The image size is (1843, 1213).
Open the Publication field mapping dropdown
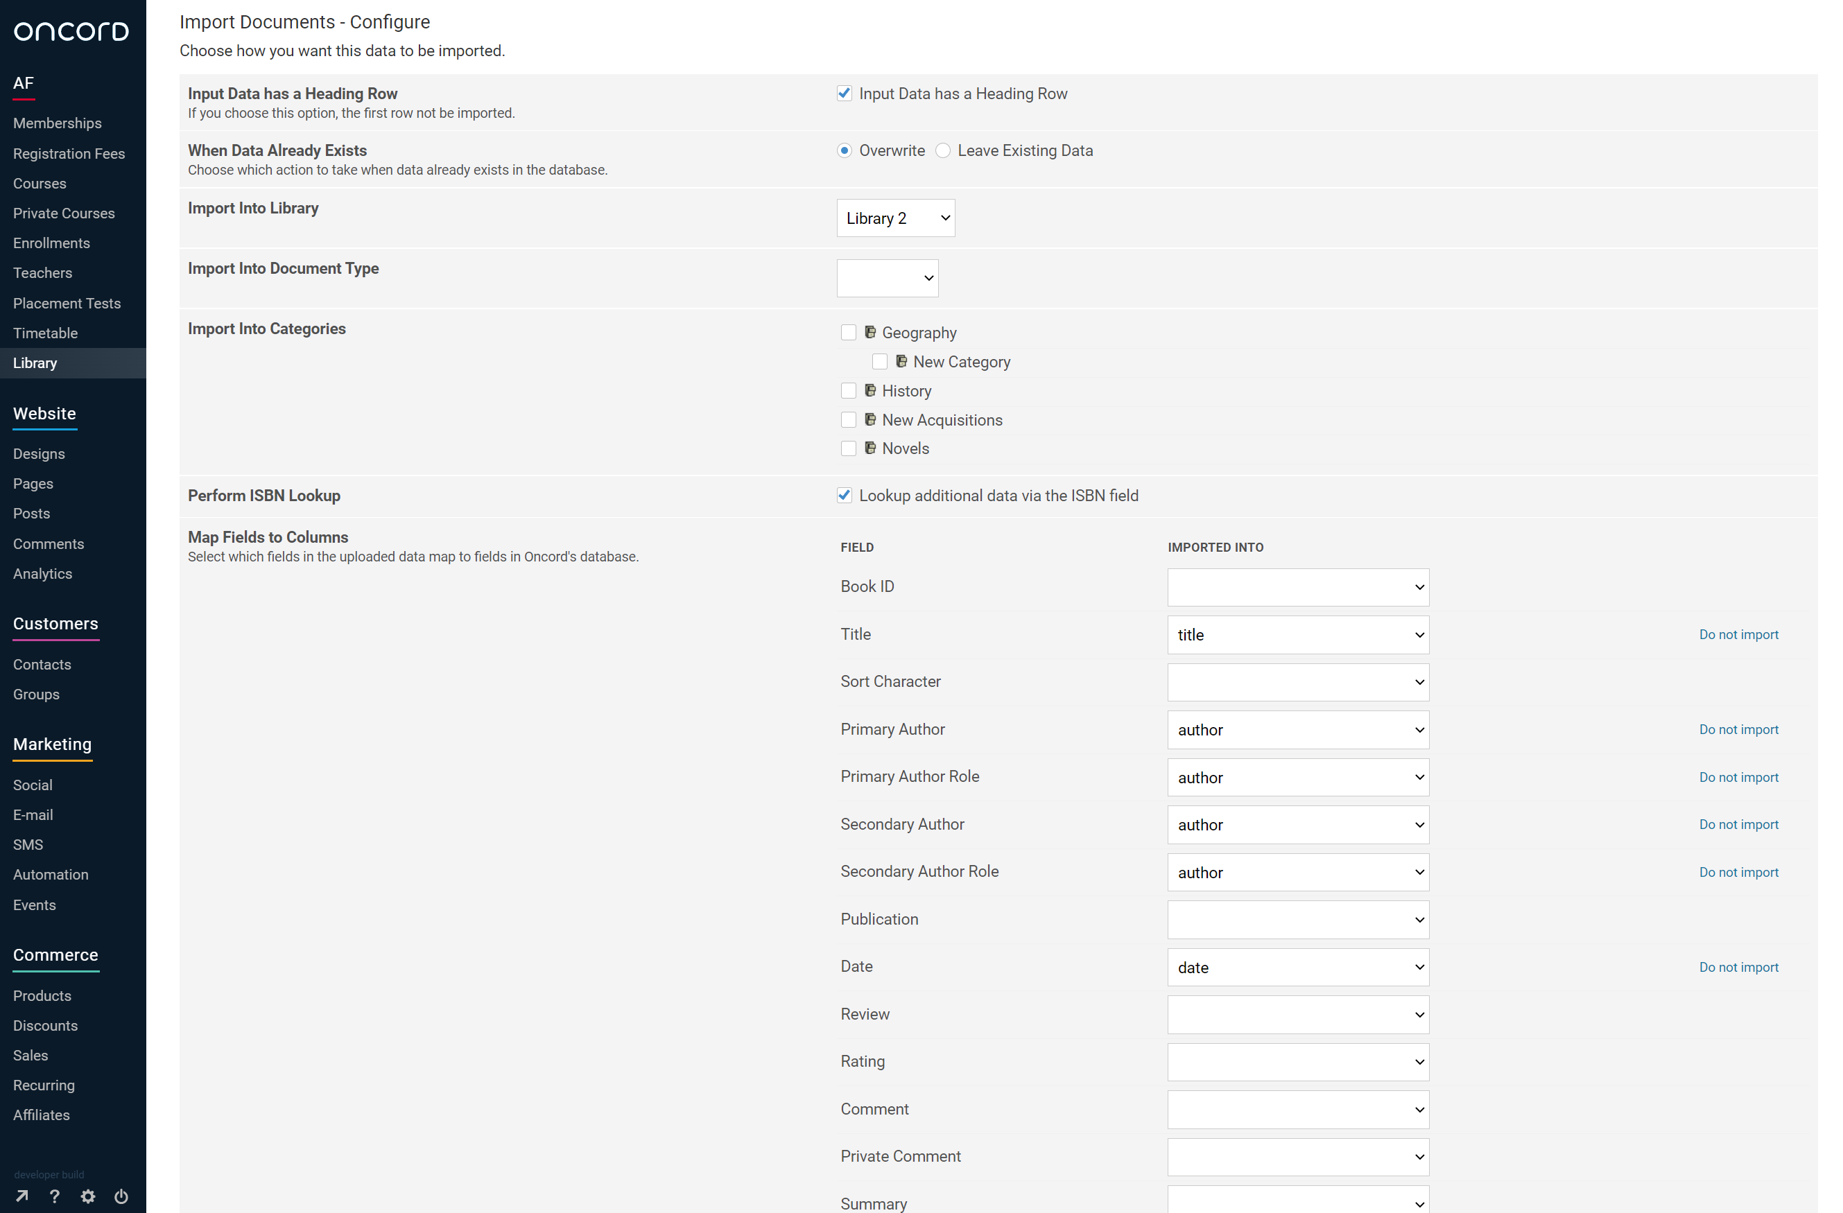tap(1297, 920)
